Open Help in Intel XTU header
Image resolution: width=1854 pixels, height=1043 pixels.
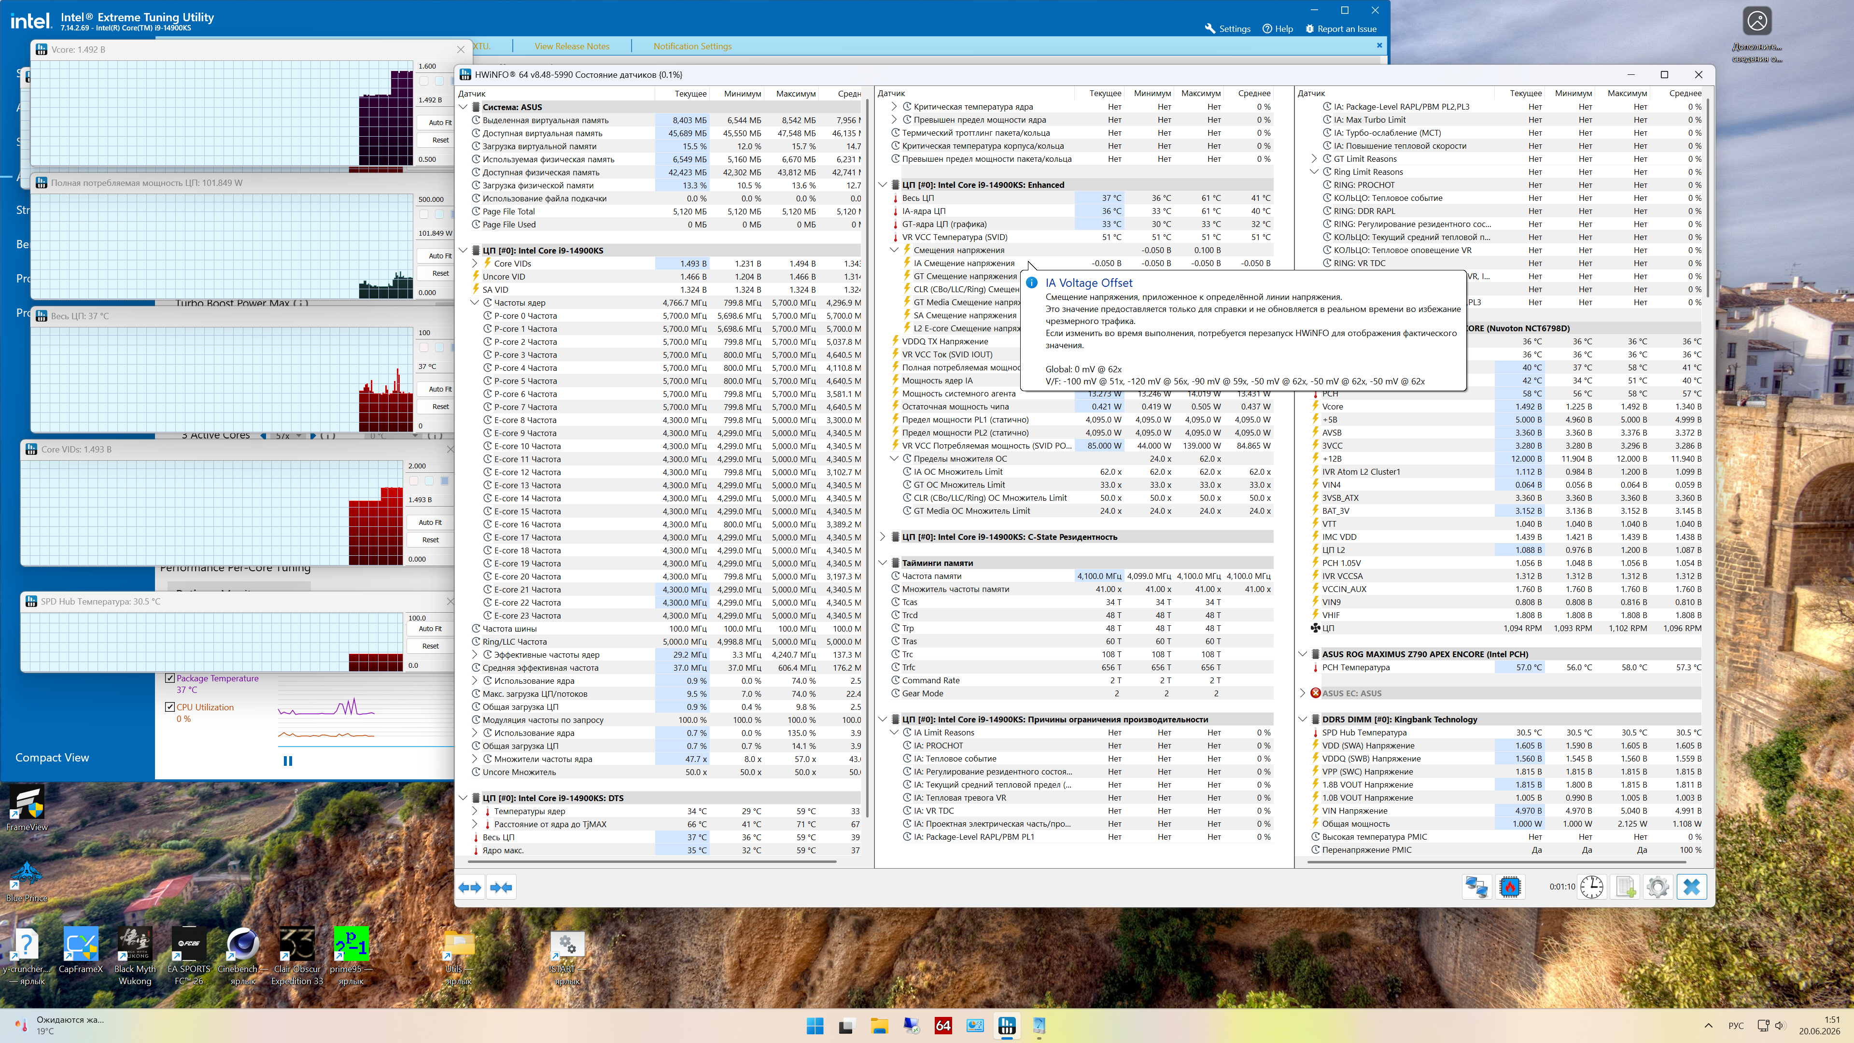point(1278,29)
